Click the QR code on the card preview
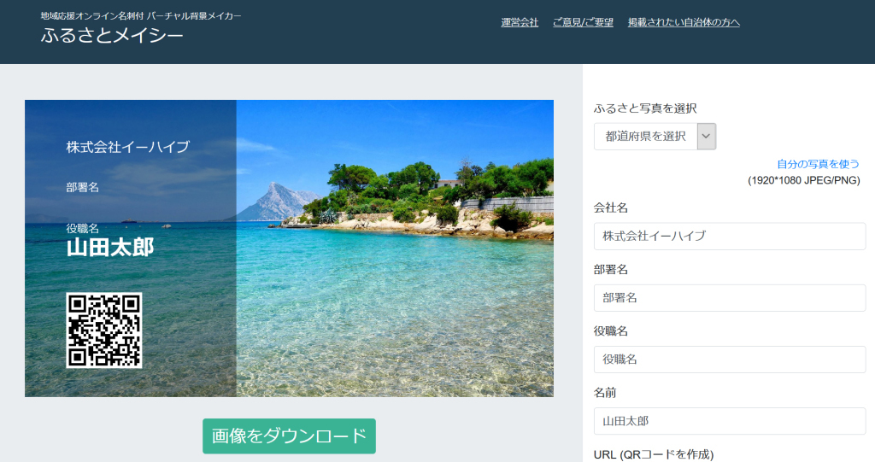This screenshot has height=462, width=875. pyautogui.click(x=104, y=330)
